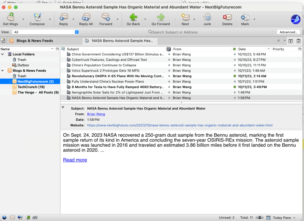The width and height of the screenshot is (304, 221).
Task: Click the Advanced... search button
Action: point(288,32)
